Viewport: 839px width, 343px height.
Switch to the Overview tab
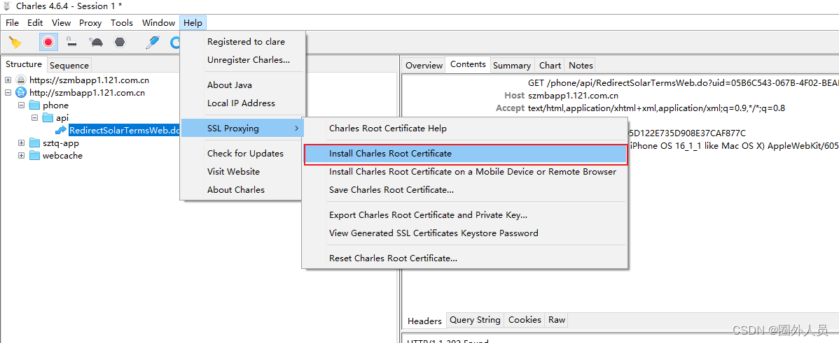tap(424, 65)
